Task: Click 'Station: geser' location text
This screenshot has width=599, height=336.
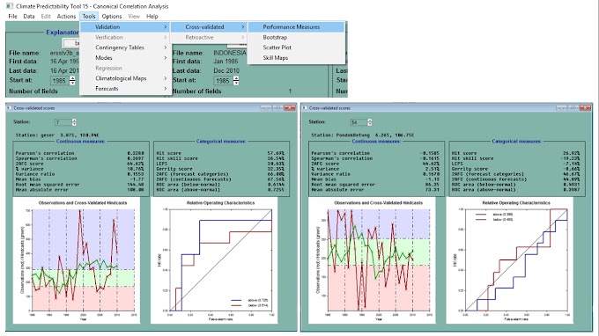Action: 57,135
